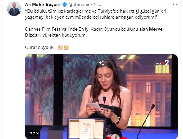Click the second clapping hands emoji
This screenshot has width=183, height=139.
67,47
